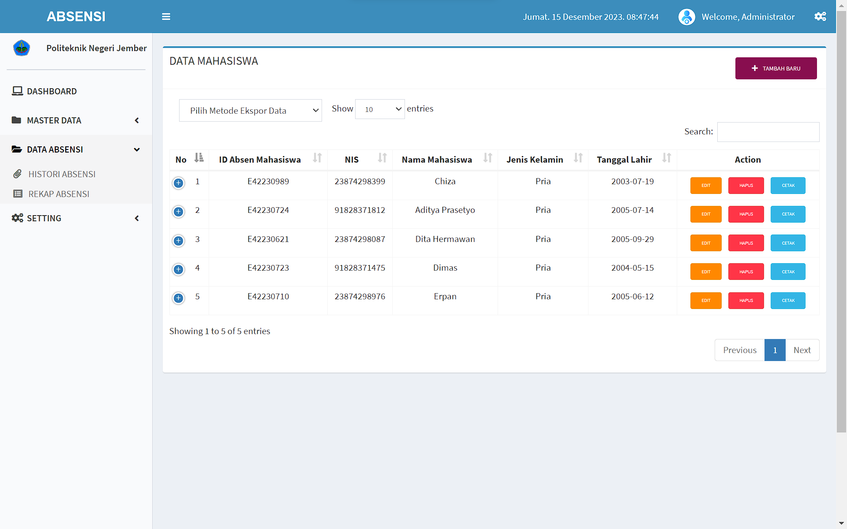Image resolution: width=847 pixels, height=529 pixels.
Task: Sort by Nama Mahasiswa column icon
Action: point(487,157)
